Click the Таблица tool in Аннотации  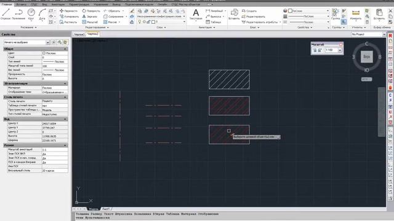214,22
